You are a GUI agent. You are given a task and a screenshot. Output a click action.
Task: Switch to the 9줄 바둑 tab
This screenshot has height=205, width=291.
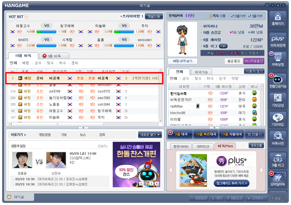click(54, 56)
